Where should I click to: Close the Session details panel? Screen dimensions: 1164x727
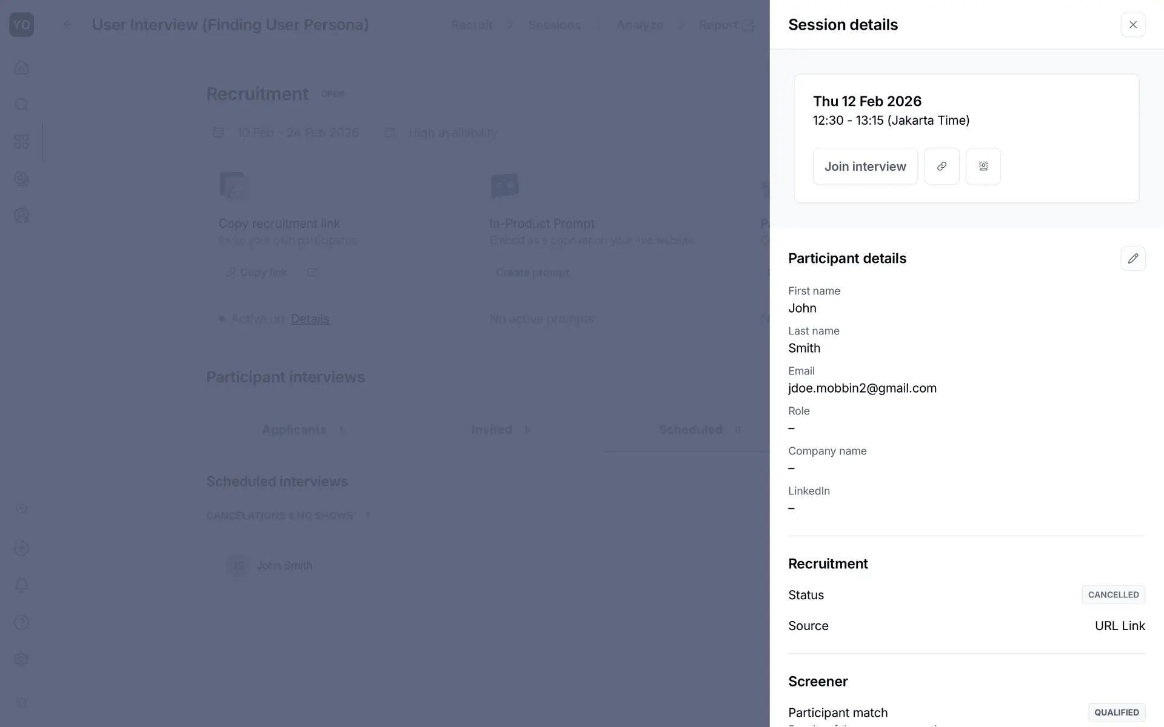pos(1132,25)
